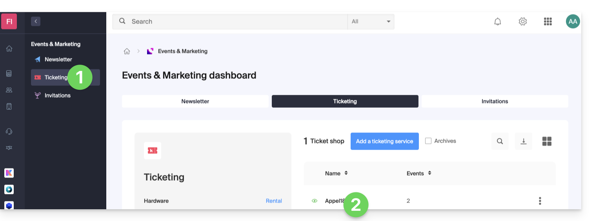Toggle the green eye visibility icon
This screenshot has height=221, width=593.
click(x=314, y=201)
